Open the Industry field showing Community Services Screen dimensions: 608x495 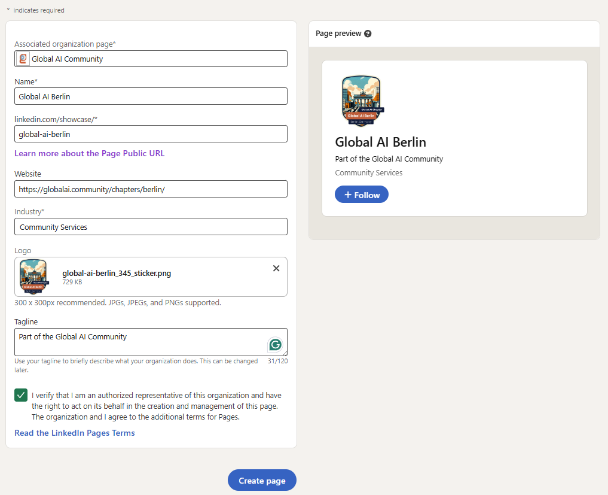tap(151, 227)
